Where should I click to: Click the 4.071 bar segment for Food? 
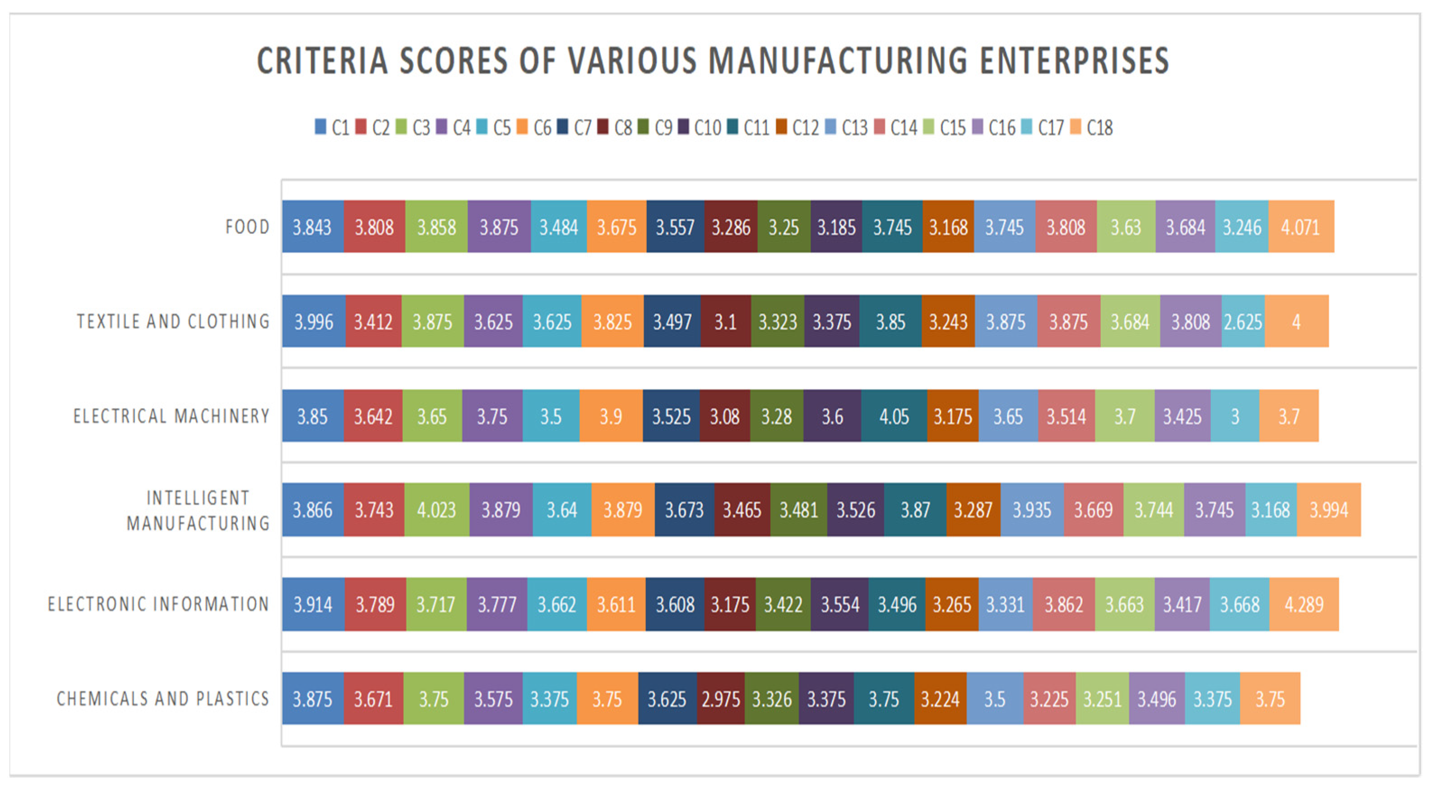pyautogui.click(x=1301, y=227)
